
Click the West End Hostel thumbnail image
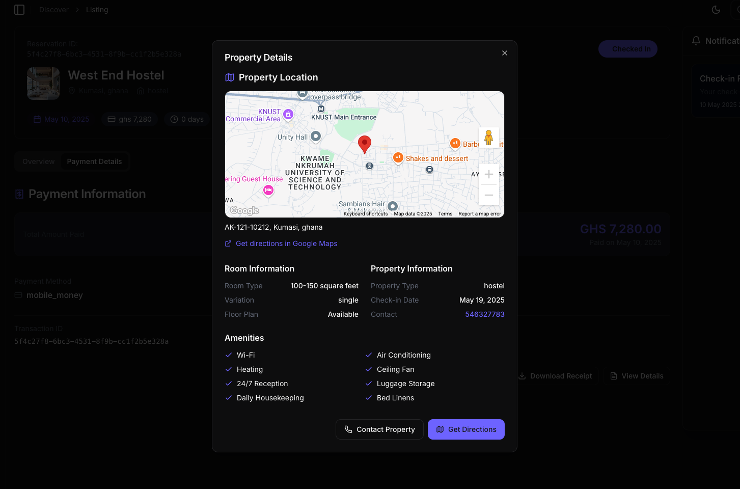[x=43, y=84]
